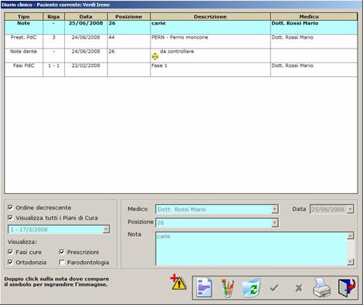Click the new note document icon
The width and height of the screenshot is (363, 305).
click(x=205, y=287)
